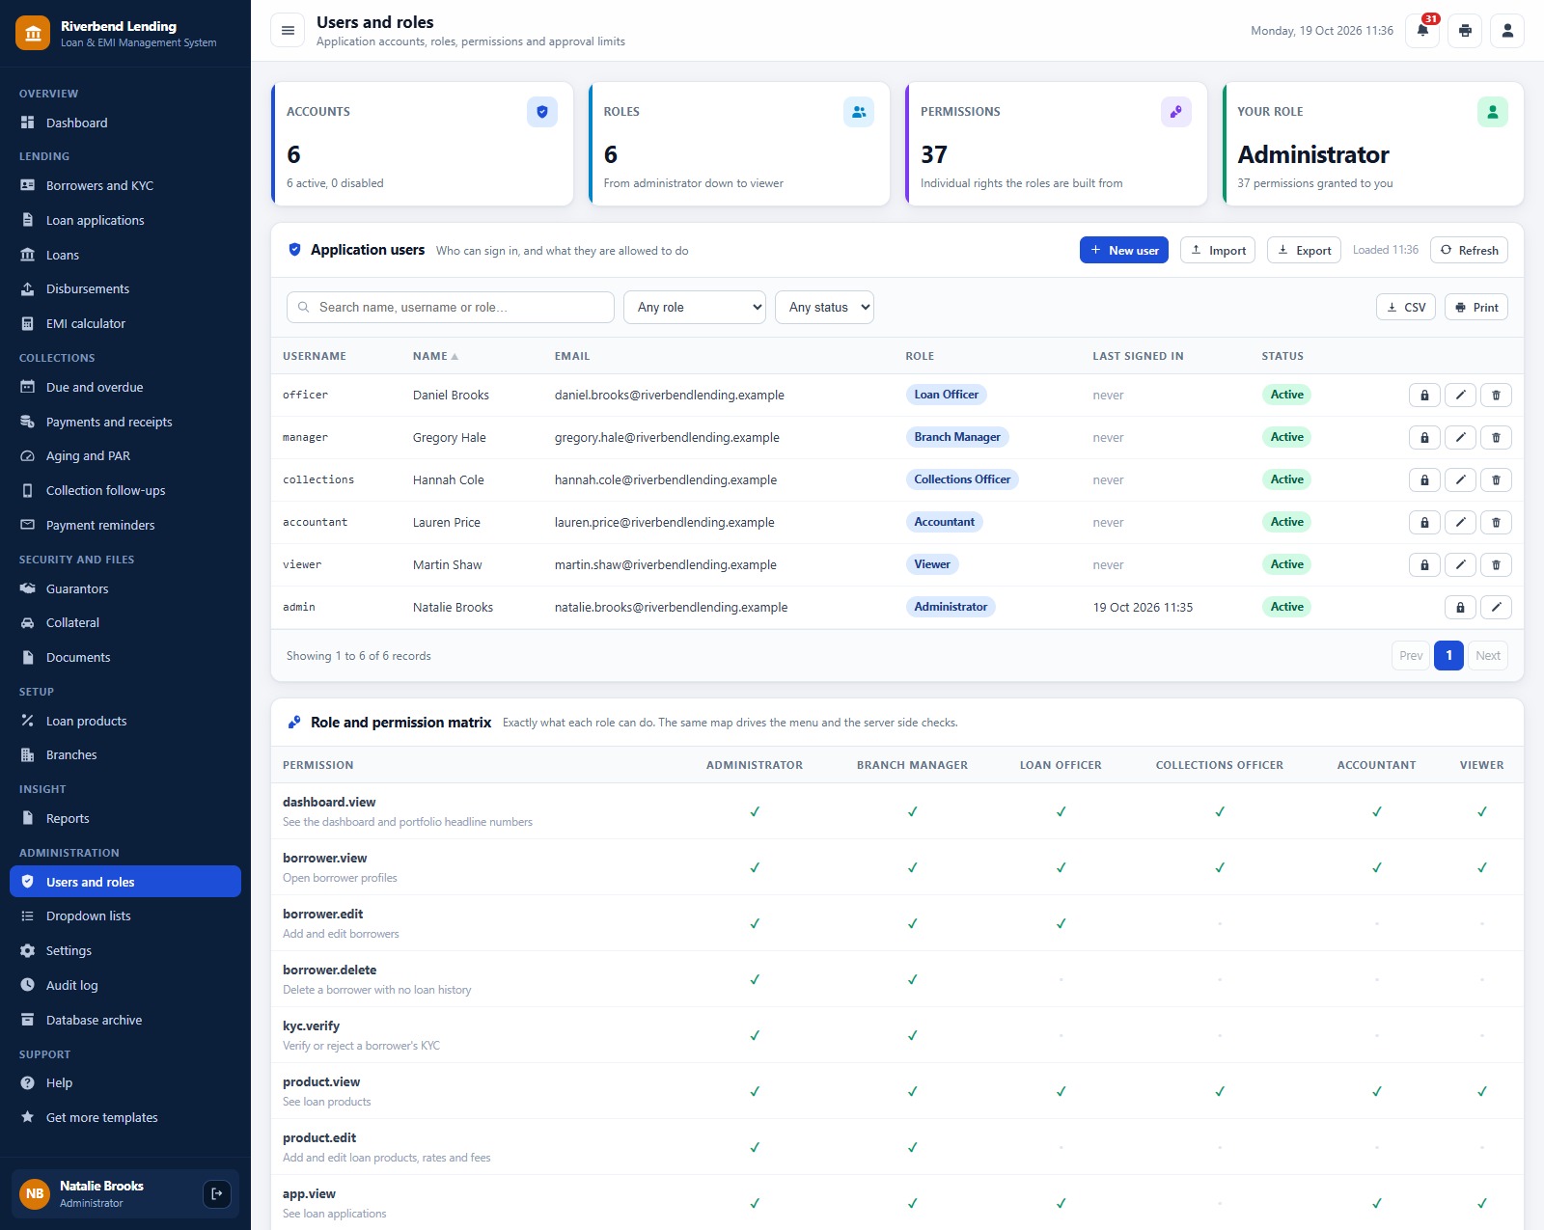This screenshot has height=1230, width=1544.
Task: Download the table as CSV
Action: pos(1406,307)
